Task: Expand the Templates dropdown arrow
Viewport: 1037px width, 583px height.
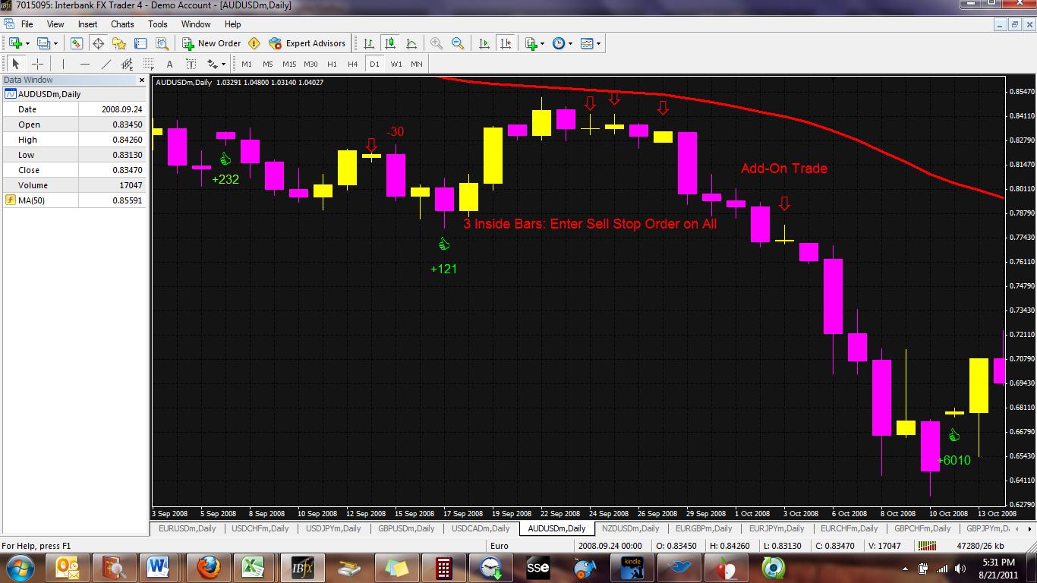Action: click(x=599, y=43)
